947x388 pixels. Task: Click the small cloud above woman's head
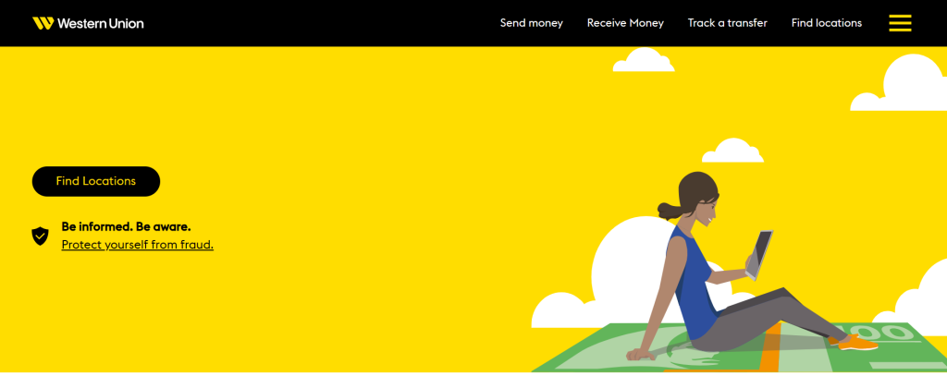pyautogui.click(x=732, y=151)
